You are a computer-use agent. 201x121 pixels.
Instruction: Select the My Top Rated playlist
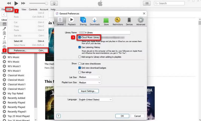[x=15, y=93]
